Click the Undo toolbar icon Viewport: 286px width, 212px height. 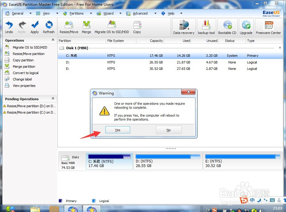pos(9,27)
